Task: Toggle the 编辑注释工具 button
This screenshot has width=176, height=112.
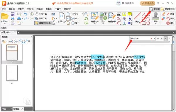Action: [43, 23]
